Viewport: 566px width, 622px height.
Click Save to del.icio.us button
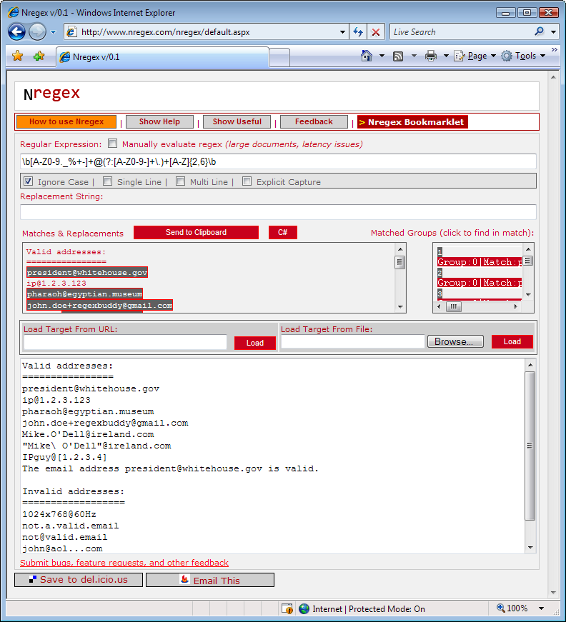coord(79,580)
